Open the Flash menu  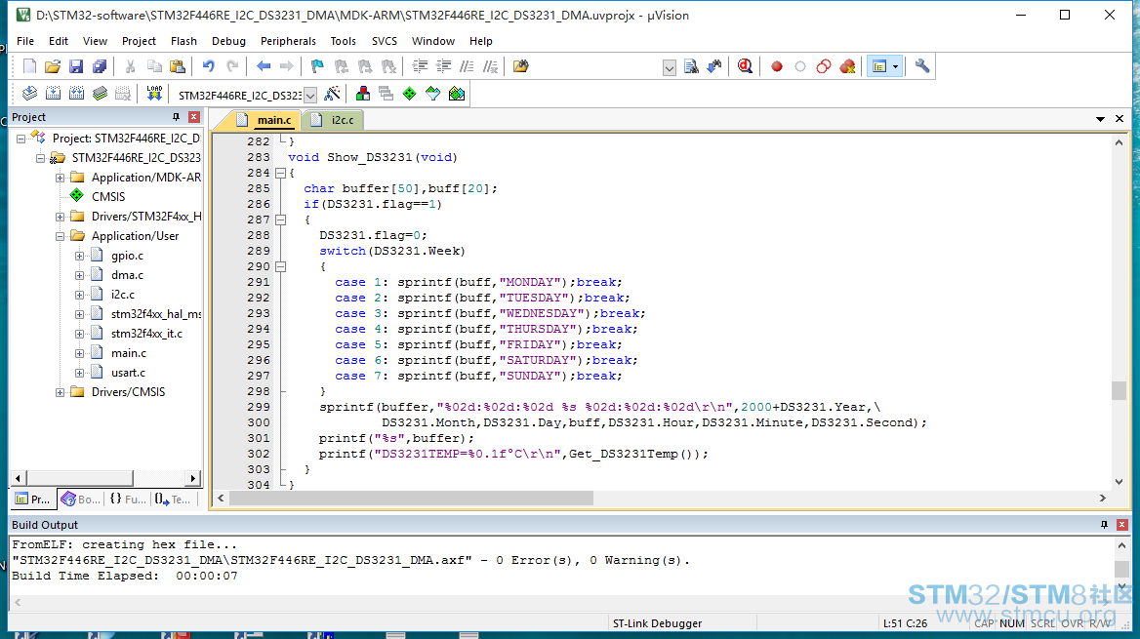click(183, 41)
